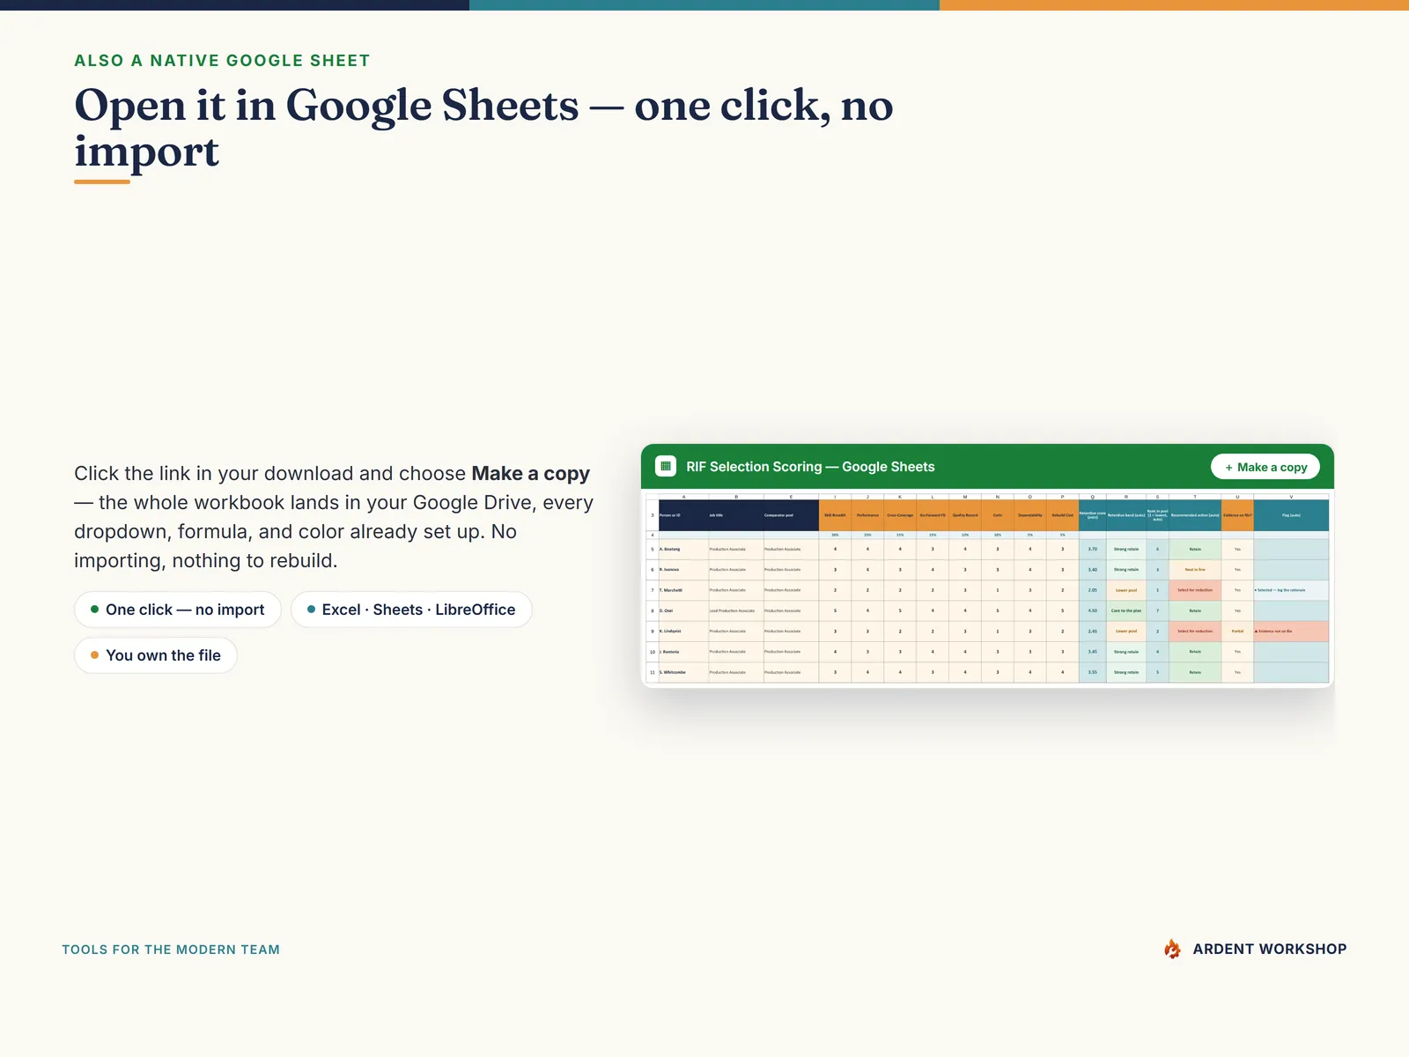
Task: Select the "You own the file" pill
Action: (x=156, y=655)
